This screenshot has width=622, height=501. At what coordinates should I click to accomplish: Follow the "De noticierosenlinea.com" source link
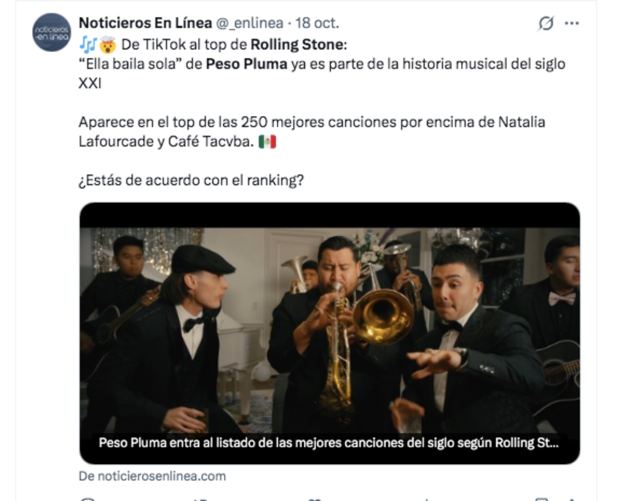pos(152,476)
